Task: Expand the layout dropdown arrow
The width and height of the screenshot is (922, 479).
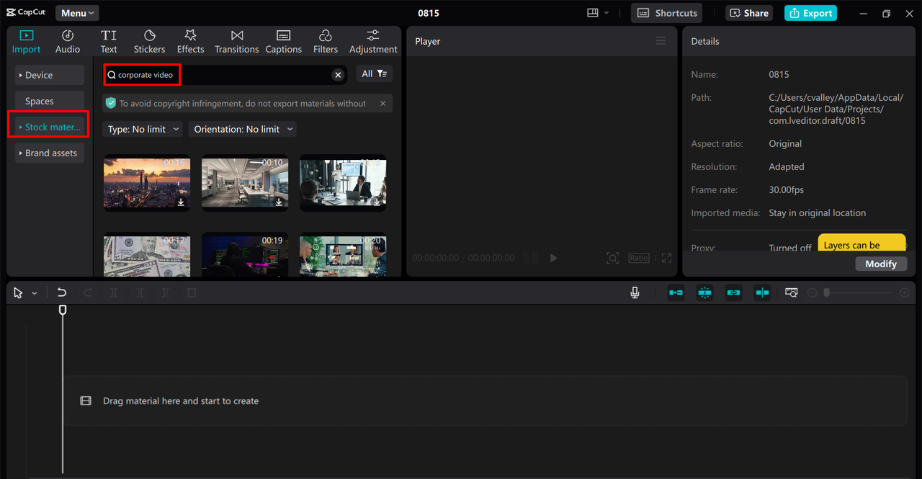Action: [x=607, y=13]
